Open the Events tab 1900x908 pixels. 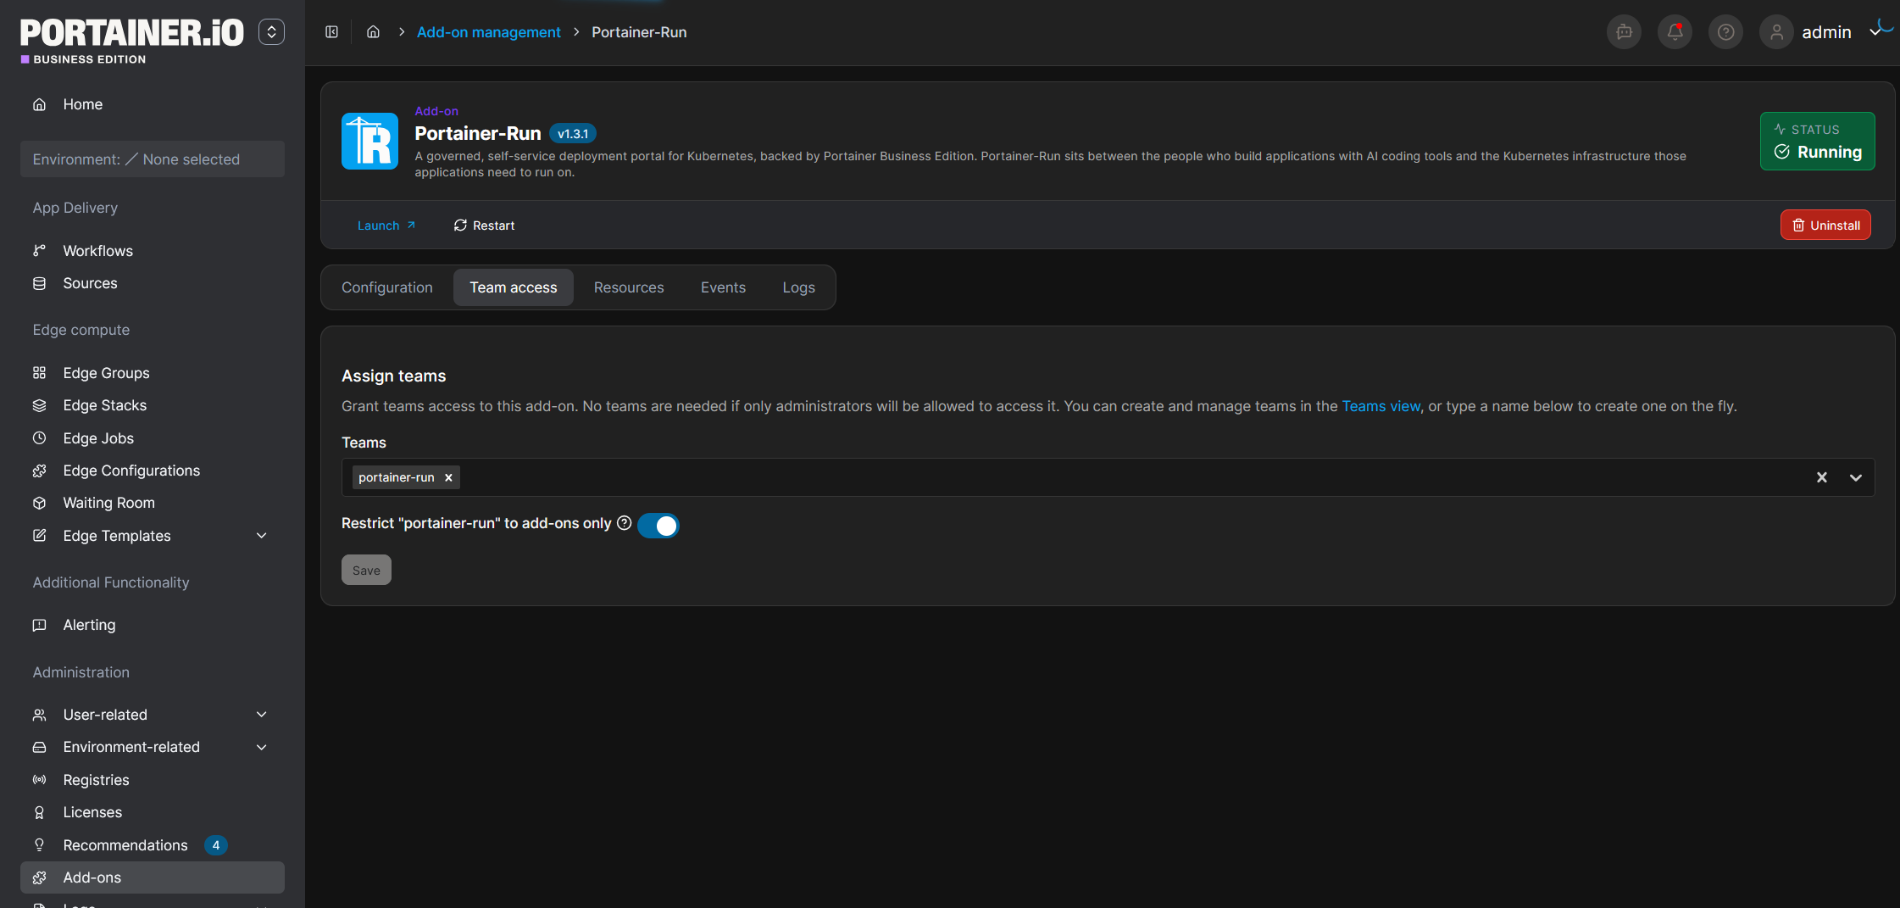(x=724, y=287)
